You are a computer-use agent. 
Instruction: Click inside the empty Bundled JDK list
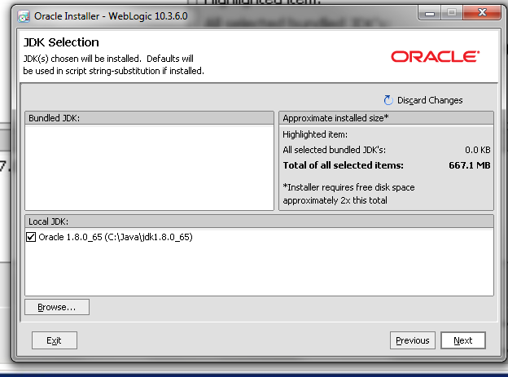(149, 167)
